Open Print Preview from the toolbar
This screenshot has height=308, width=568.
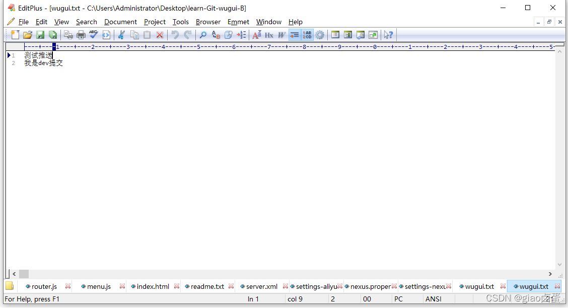[68, 35]
